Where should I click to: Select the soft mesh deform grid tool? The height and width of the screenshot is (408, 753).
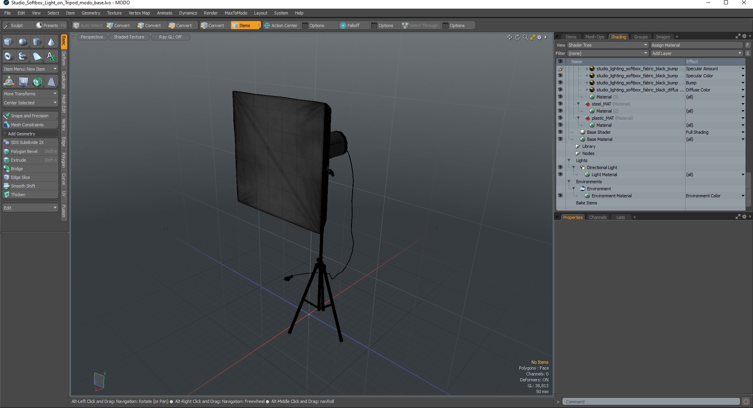23,82
